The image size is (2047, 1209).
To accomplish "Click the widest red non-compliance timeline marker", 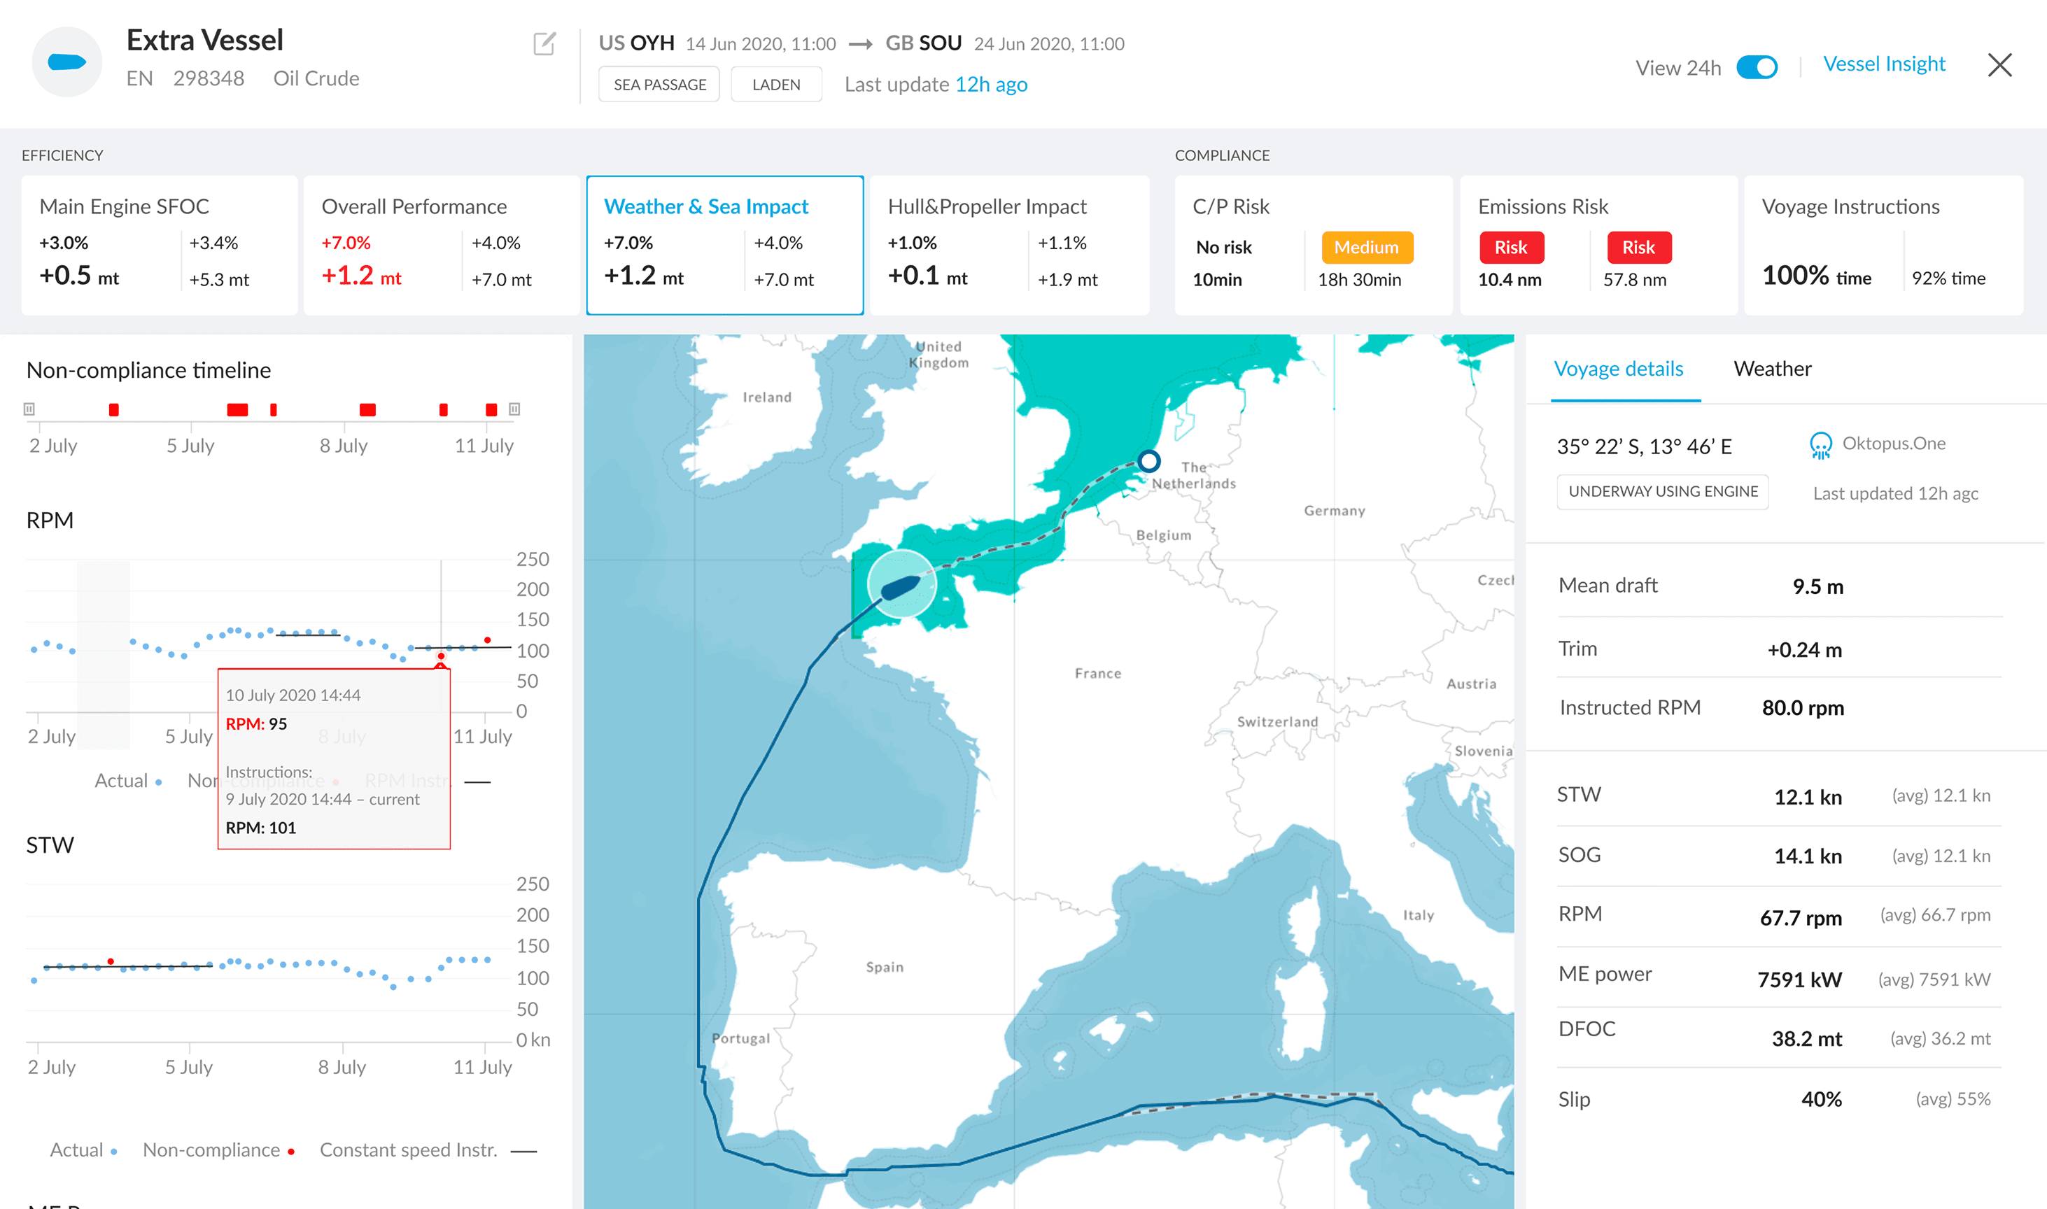I will tap(237, 410).
